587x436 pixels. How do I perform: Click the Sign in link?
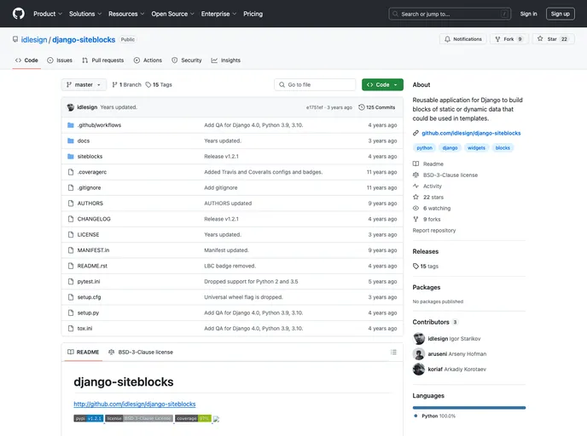[528, 14]
